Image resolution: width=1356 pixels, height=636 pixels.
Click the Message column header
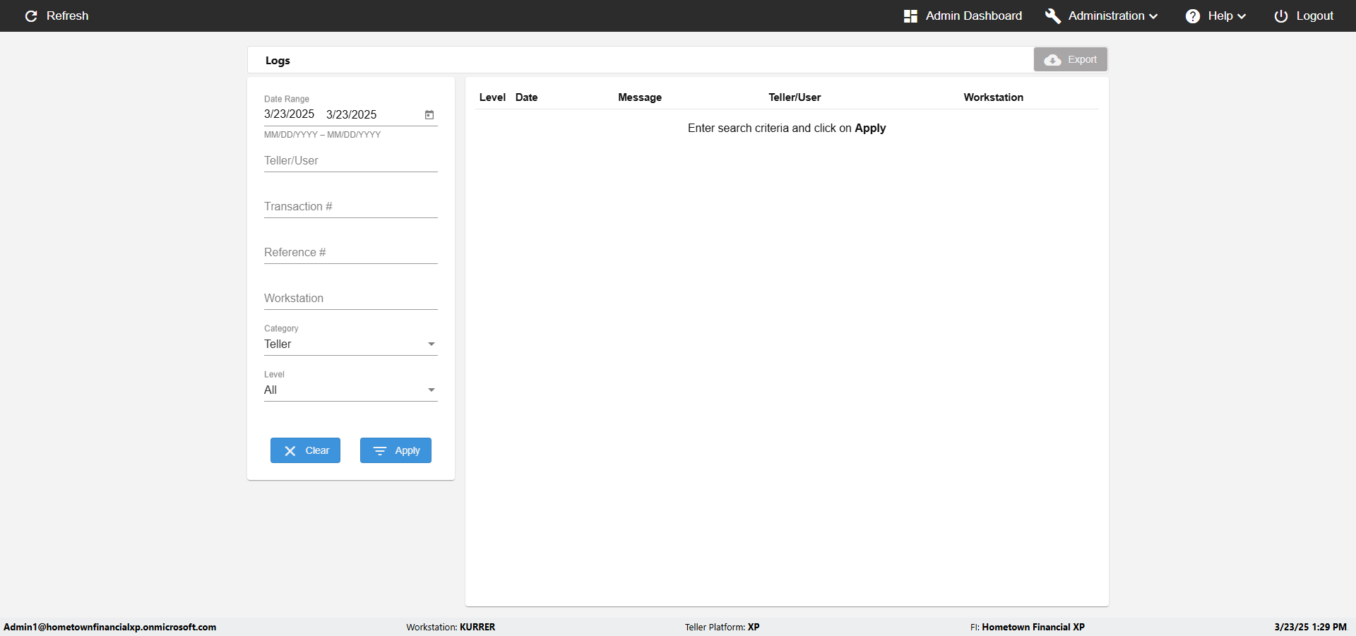tap(640, 97)
